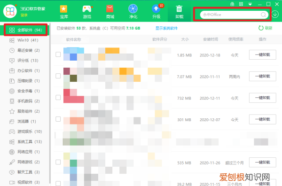Sort by 使用频率 column header

236,39
